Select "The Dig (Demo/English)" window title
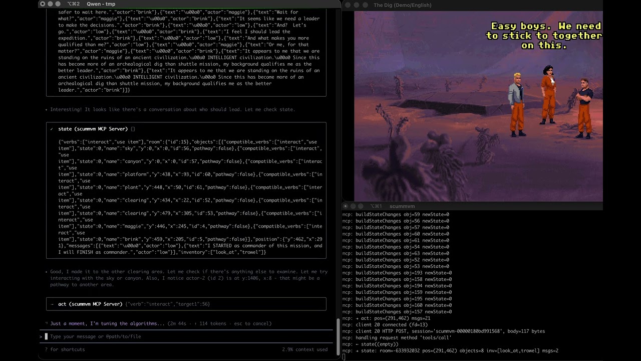641x361 pixels. pos(402,5)
